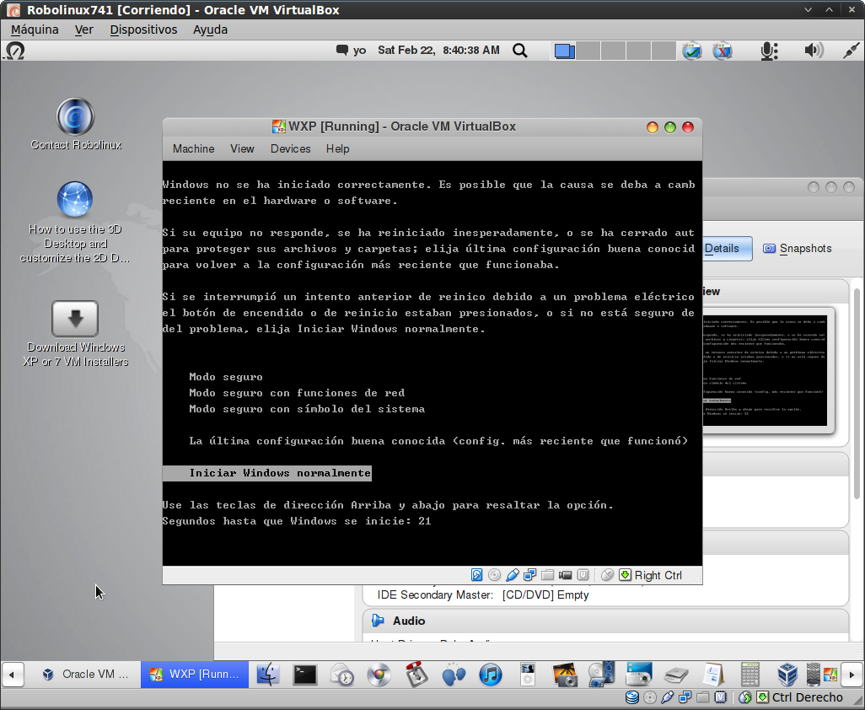The width and height of the screenshot is (865, 710).
Task: Click the search magnifier in top panel
Action: [520, 51]
